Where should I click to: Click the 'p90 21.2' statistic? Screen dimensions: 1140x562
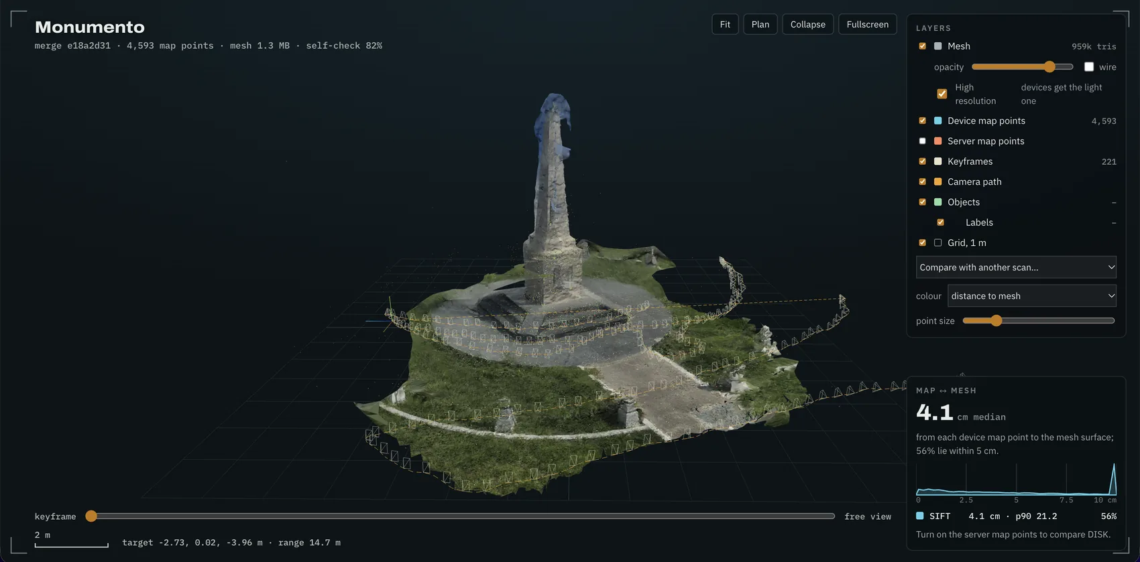tap(1036, 516)
